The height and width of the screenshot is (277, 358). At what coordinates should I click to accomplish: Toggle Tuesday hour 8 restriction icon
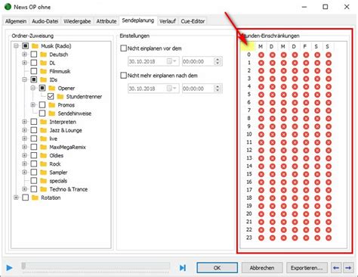click(273, 118)
